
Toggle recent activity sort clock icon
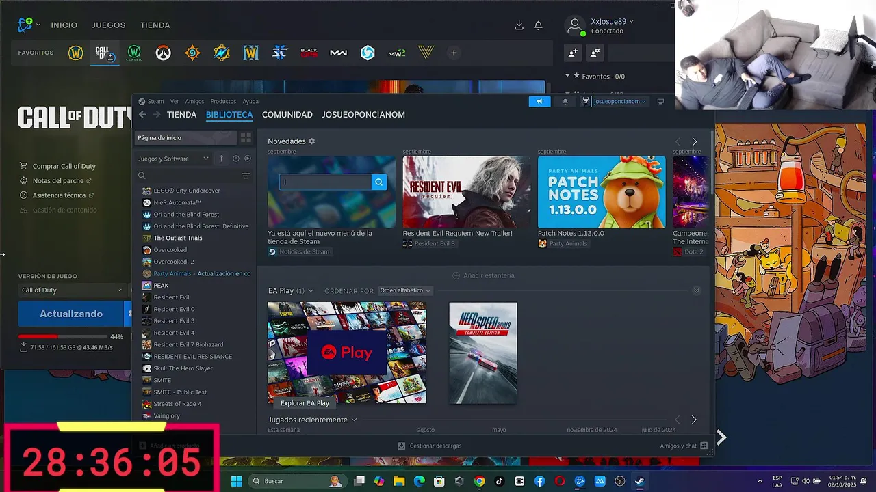tap(235, 159)
